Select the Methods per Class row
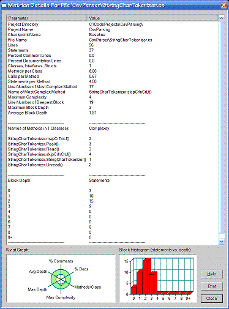 click(x=113, y=71)
